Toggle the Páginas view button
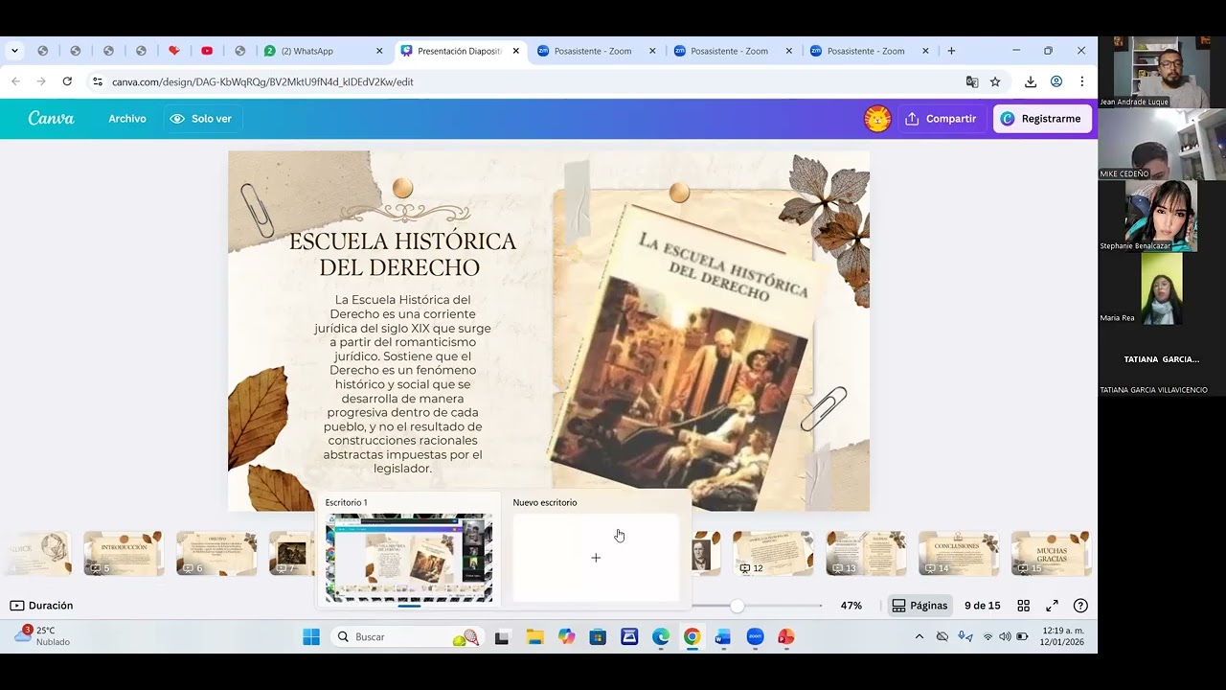1226x690 pixels. (x=919, y=606)
